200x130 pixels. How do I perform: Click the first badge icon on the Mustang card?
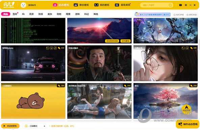pos(47,48)
